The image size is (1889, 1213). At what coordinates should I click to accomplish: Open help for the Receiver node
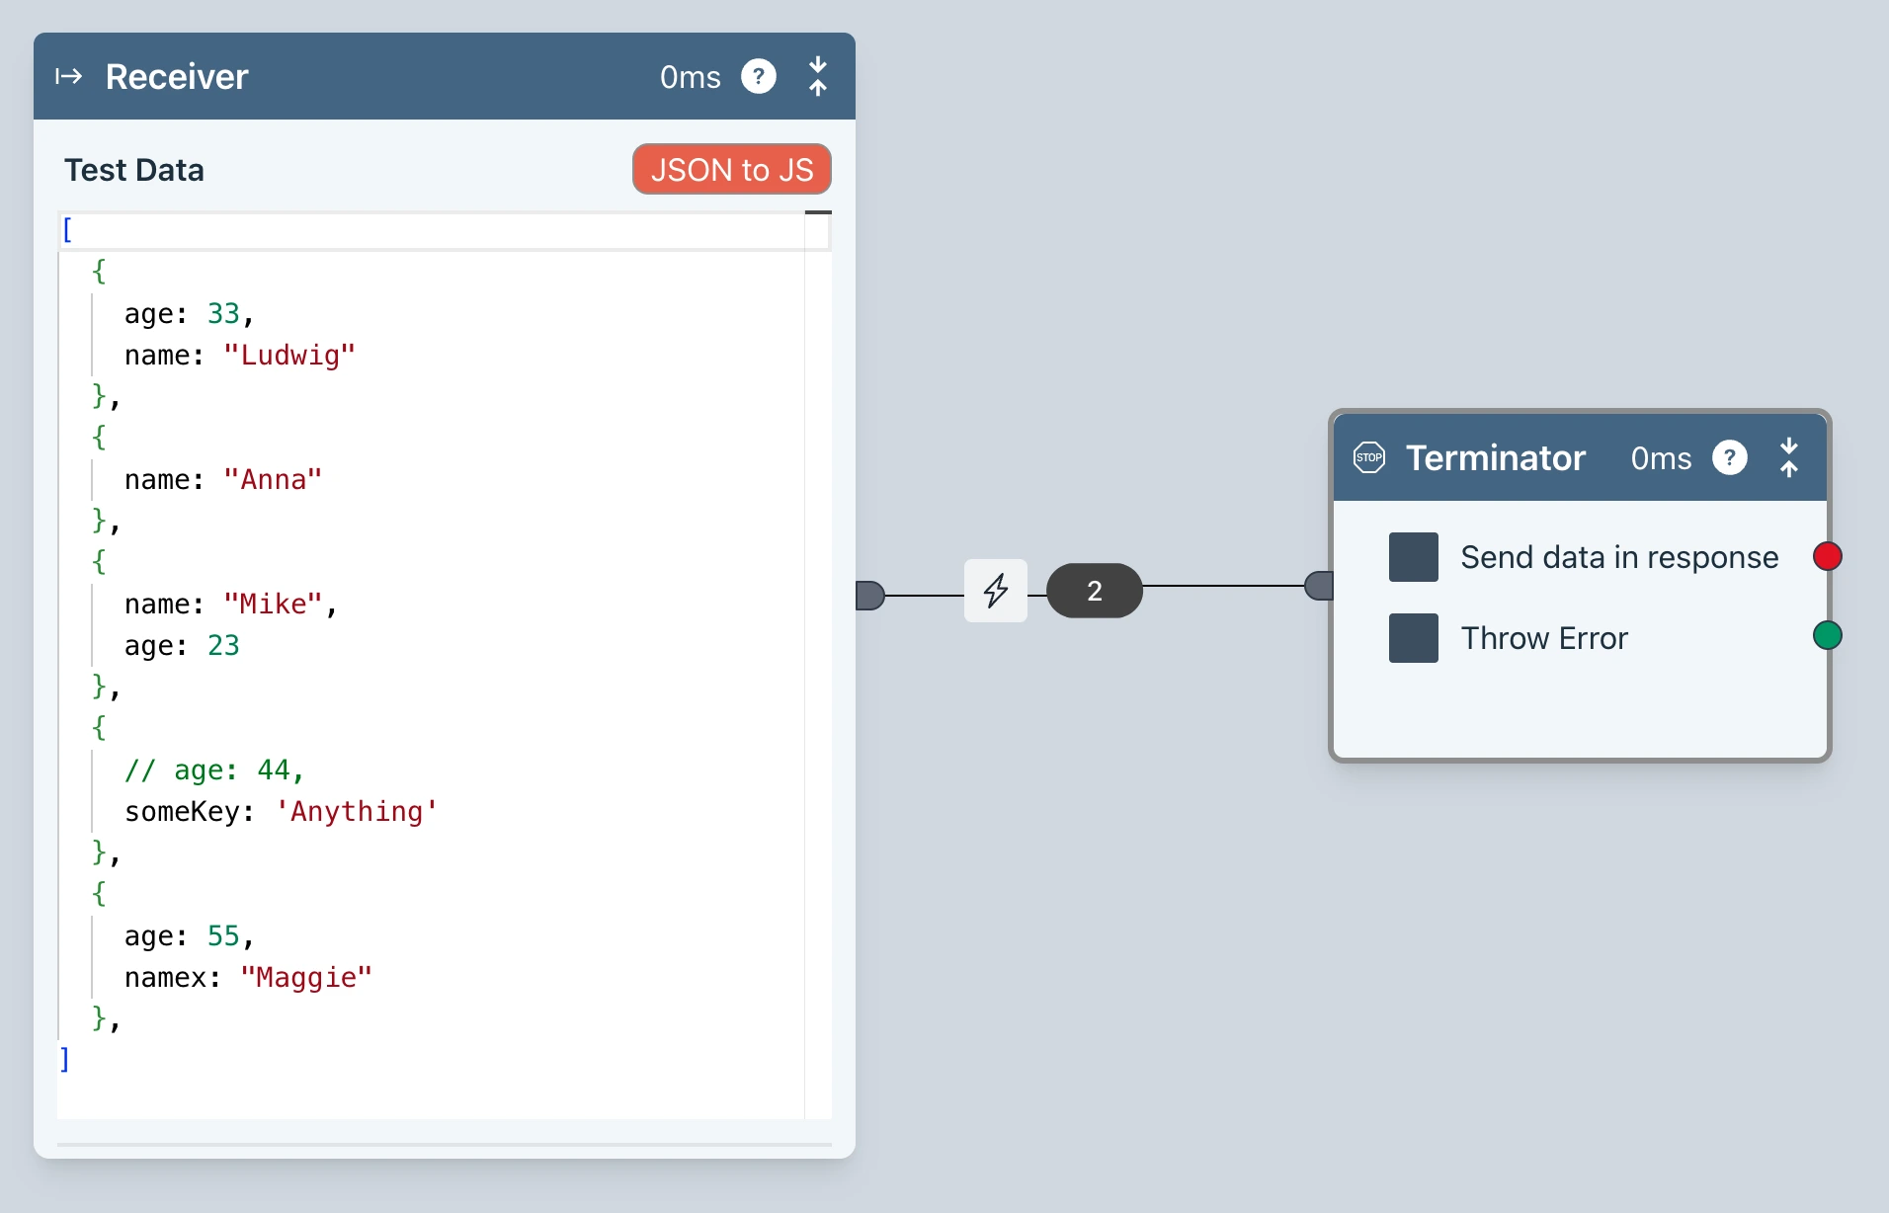[x=758, y=77]
